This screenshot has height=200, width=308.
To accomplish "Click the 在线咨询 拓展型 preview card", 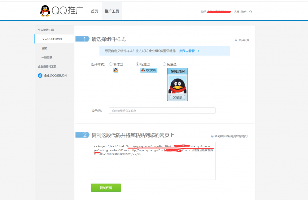I will 177,85.
